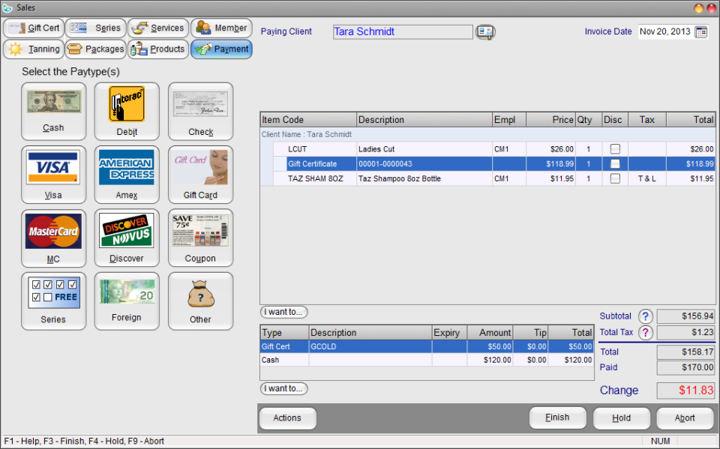720x449 pixels.
Task: Click the Subtotal help question mark
Action: pos(645,316)
